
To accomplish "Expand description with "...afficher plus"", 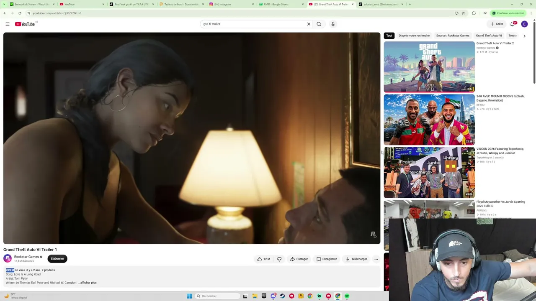I will point(87,283).
